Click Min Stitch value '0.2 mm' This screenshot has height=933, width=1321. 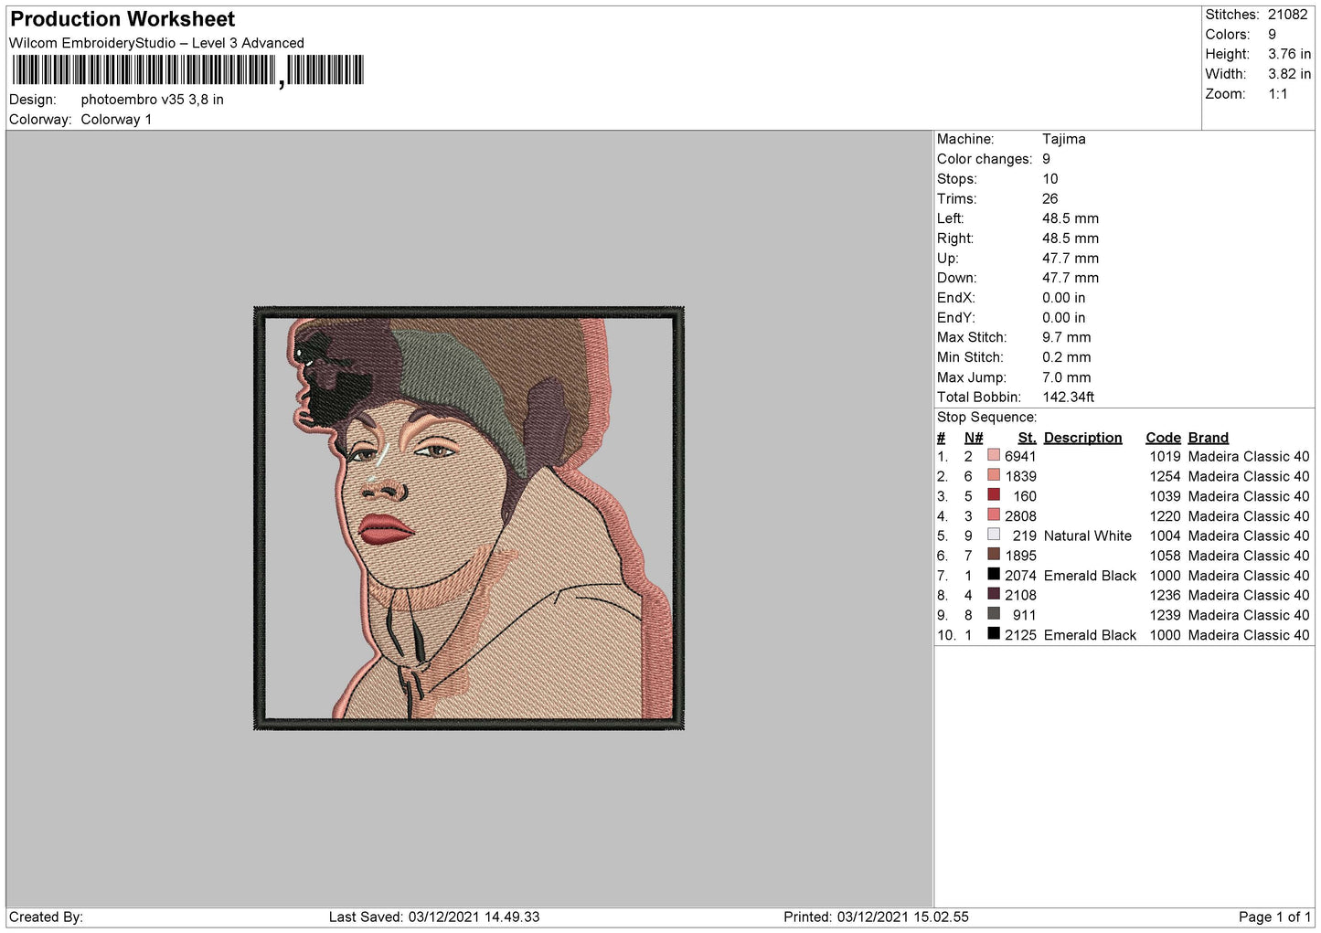coord(1066,357)
